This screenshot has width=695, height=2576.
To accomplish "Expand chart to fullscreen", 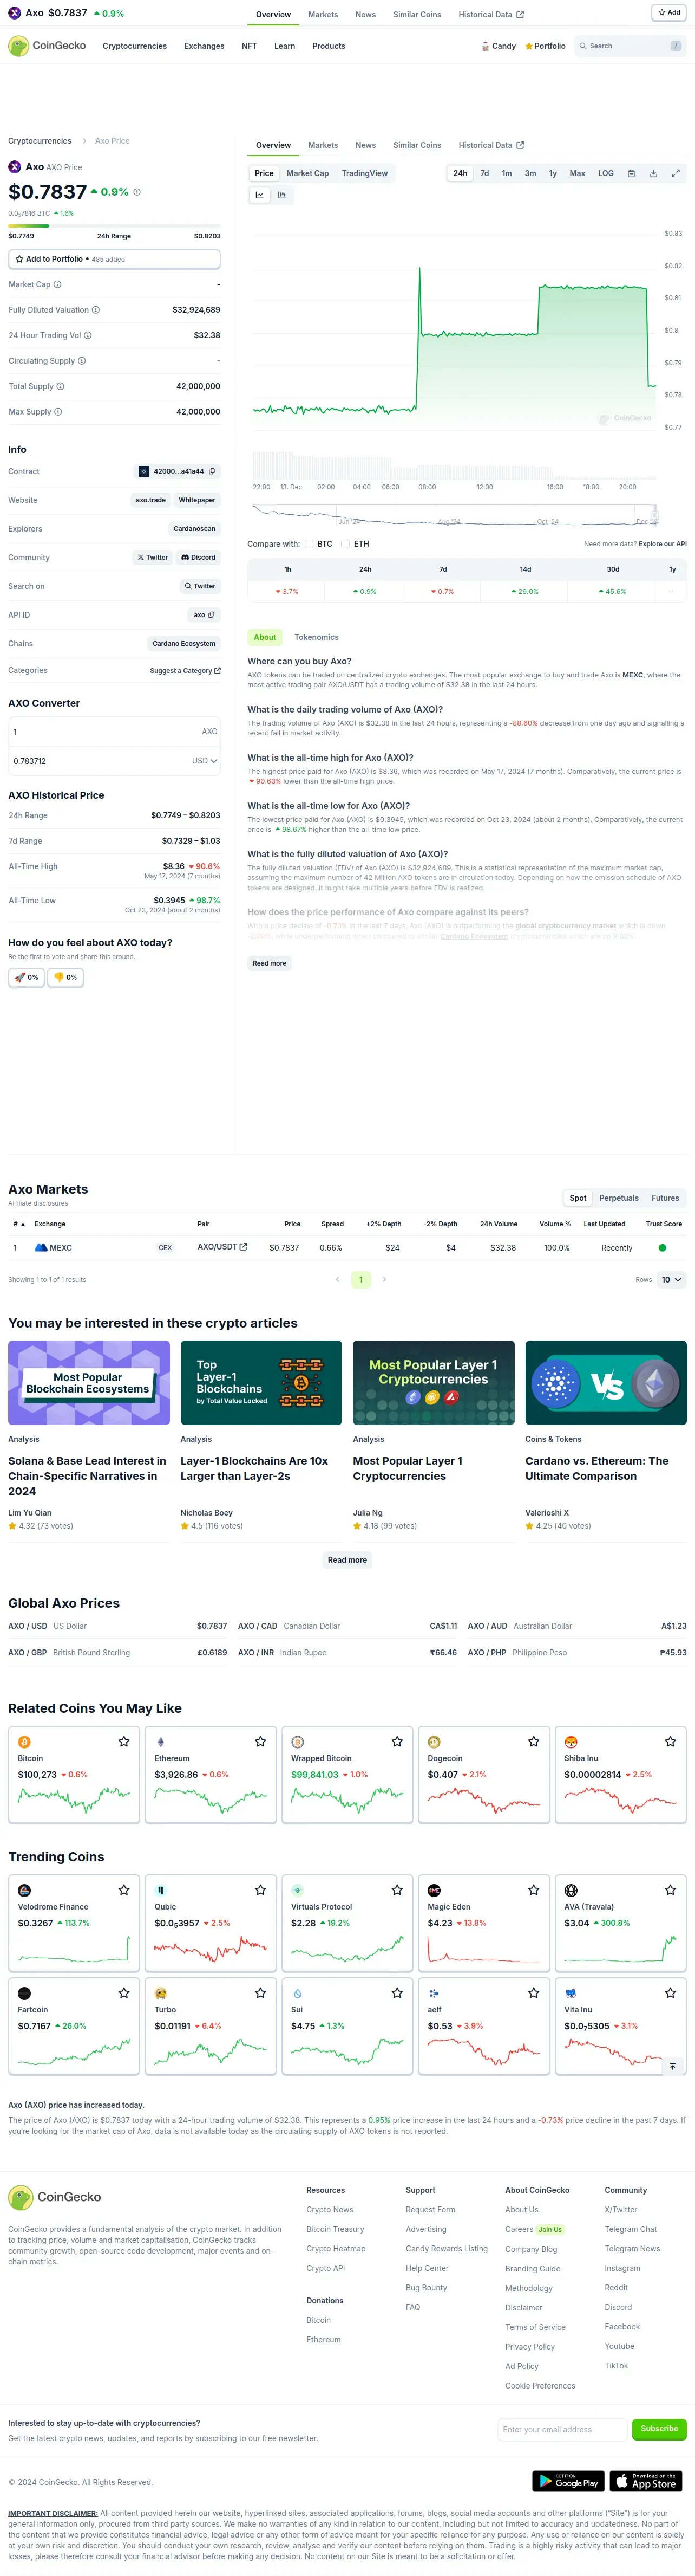I will (675, 173).
